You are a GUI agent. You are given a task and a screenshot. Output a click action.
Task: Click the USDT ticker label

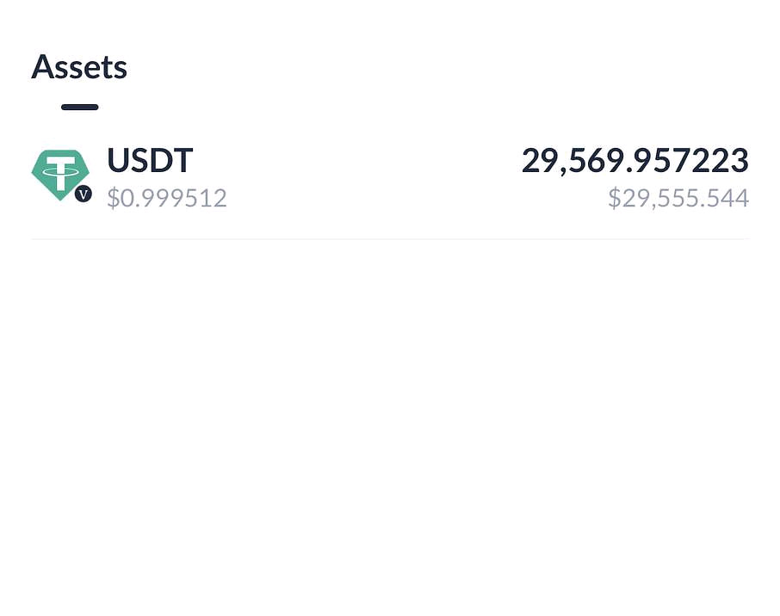(x=150, y=161)
